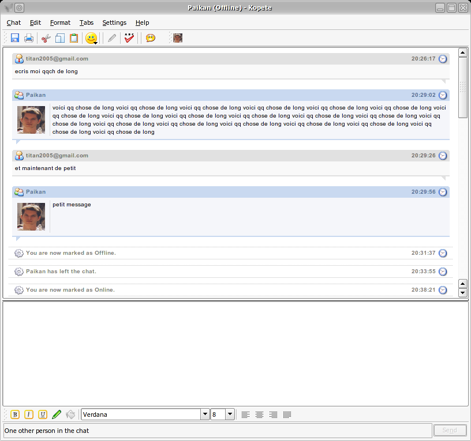Choose background color with the paint bucket
Viewport: 471px width, 441px height.
70,414
